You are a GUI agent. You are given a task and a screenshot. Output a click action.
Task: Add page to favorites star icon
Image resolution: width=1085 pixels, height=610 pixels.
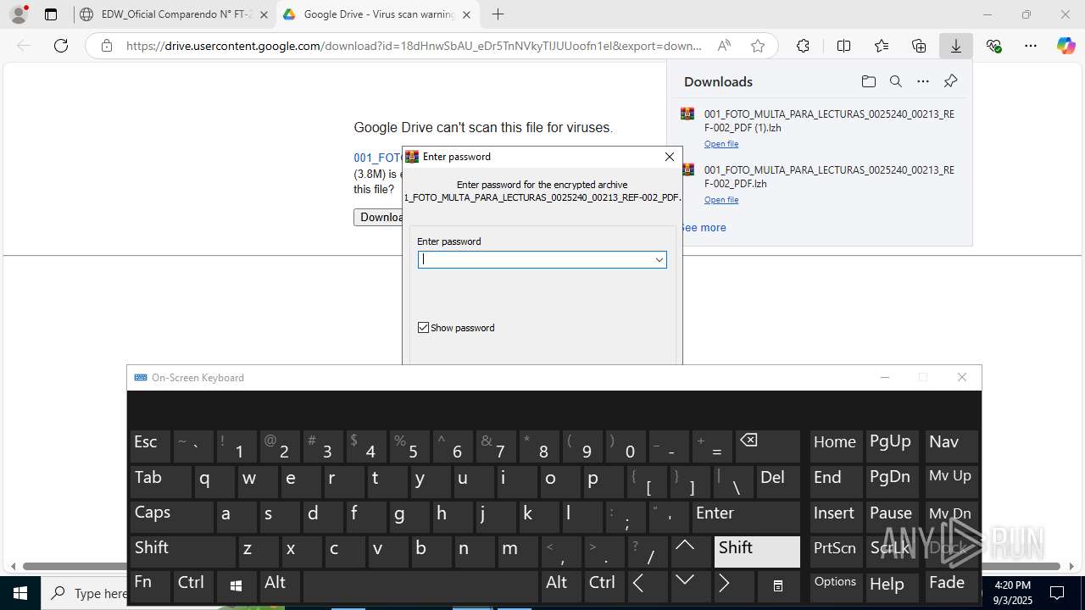pos(758,46)
